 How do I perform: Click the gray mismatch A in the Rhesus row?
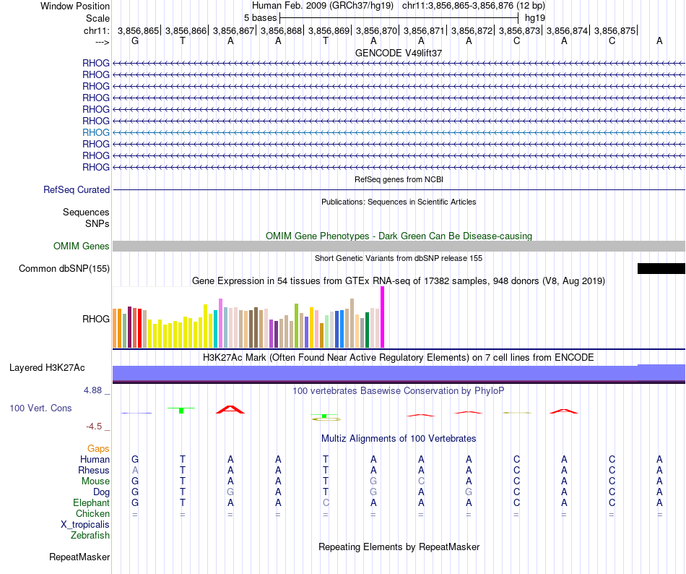[135, 470]
